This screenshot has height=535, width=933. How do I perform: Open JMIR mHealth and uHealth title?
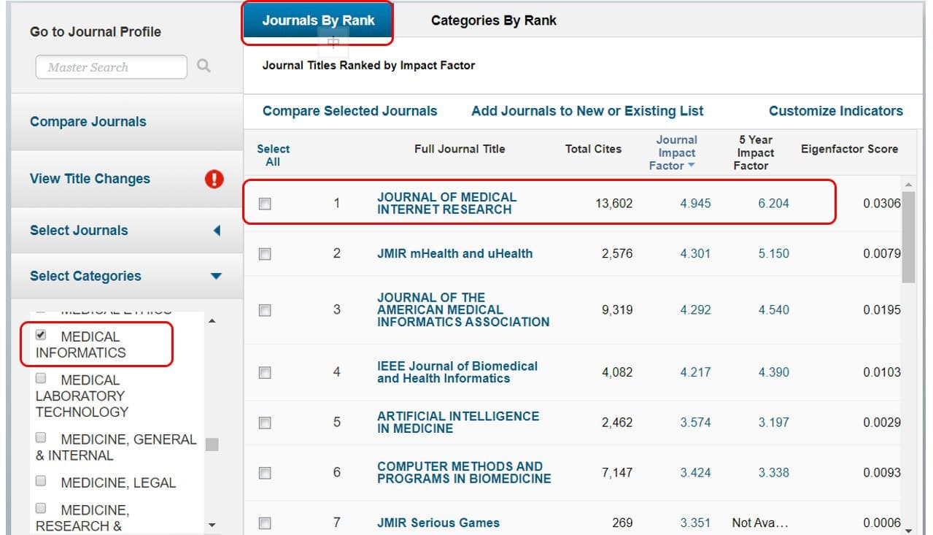coord(455,254)
